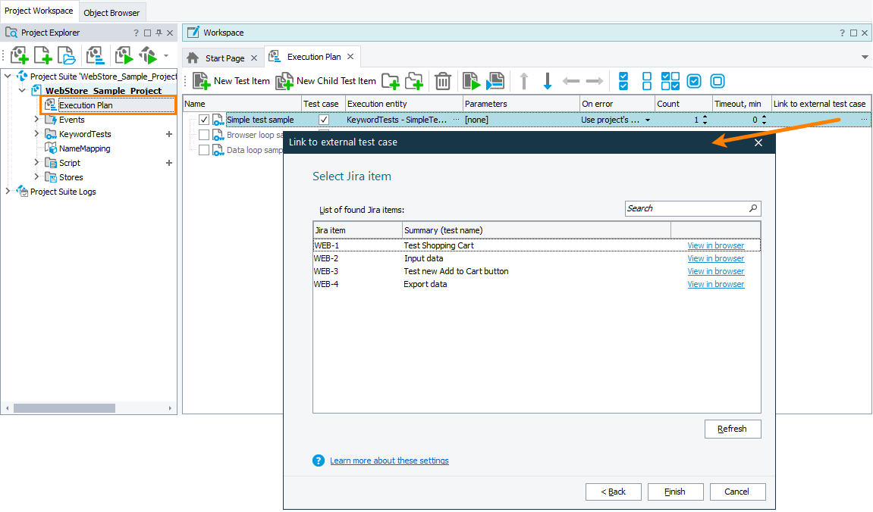Screen dimensions: 873x512
Task: Click plus icon beside KeywordTests node
Action: pos(168,134)
